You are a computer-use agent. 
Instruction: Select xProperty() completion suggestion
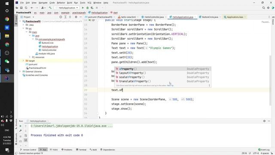(163, 69)
